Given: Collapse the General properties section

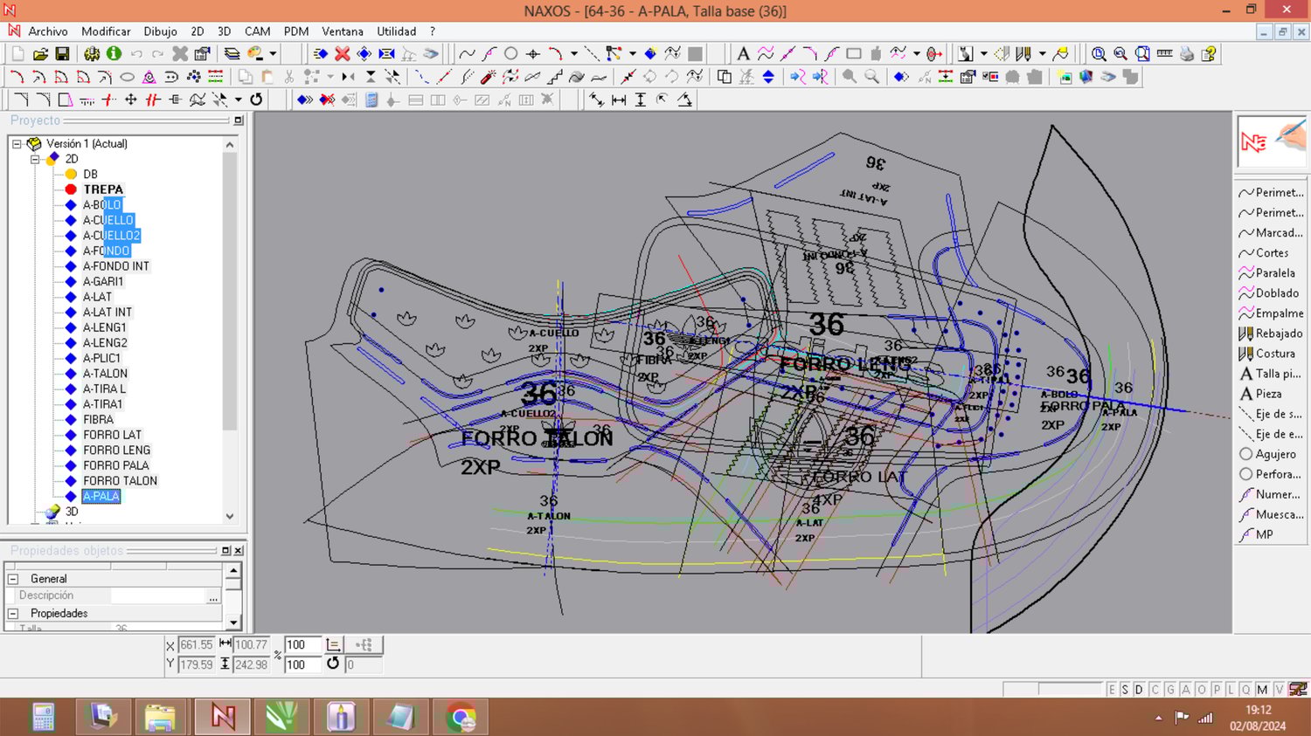Looking at the screenshot, I should coord(13,579).
